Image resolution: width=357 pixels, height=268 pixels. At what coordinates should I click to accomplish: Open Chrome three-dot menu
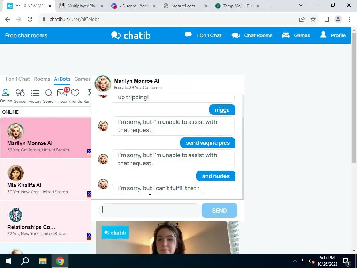(349, 20)
